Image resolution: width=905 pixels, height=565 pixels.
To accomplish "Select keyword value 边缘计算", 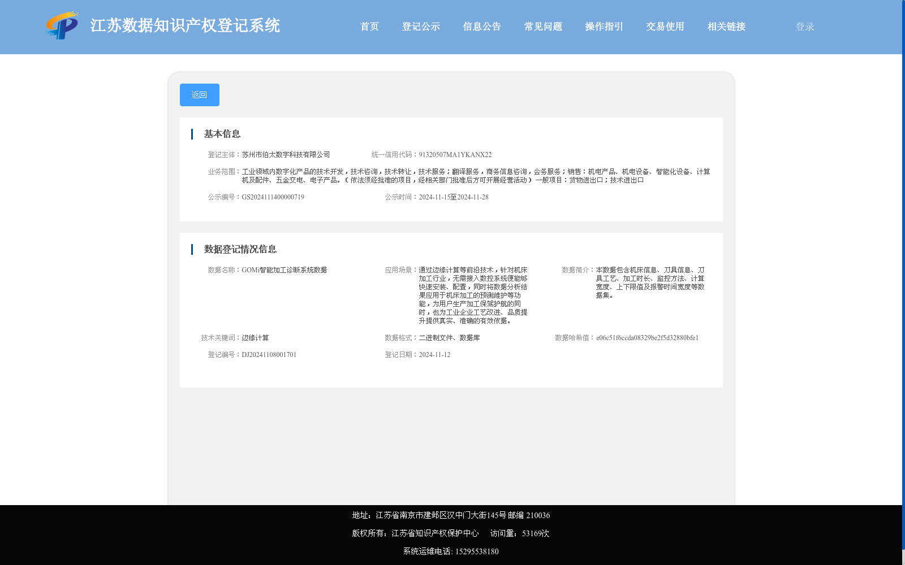I will (256, 338).
